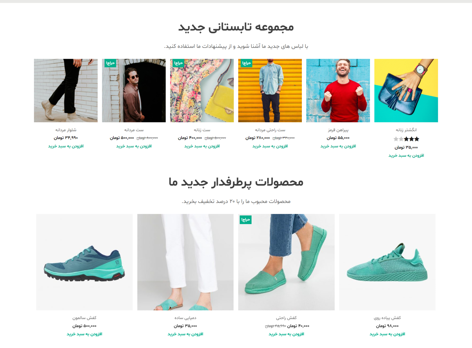Viewport: 472px width, 348px height.
Task: Add ست زنانه to the cart
Action: pyautogui.click(x=202, y=146)
